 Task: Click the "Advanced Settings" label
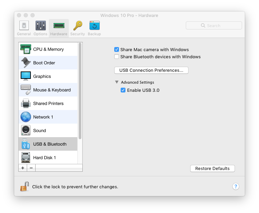tap(137, 82)
